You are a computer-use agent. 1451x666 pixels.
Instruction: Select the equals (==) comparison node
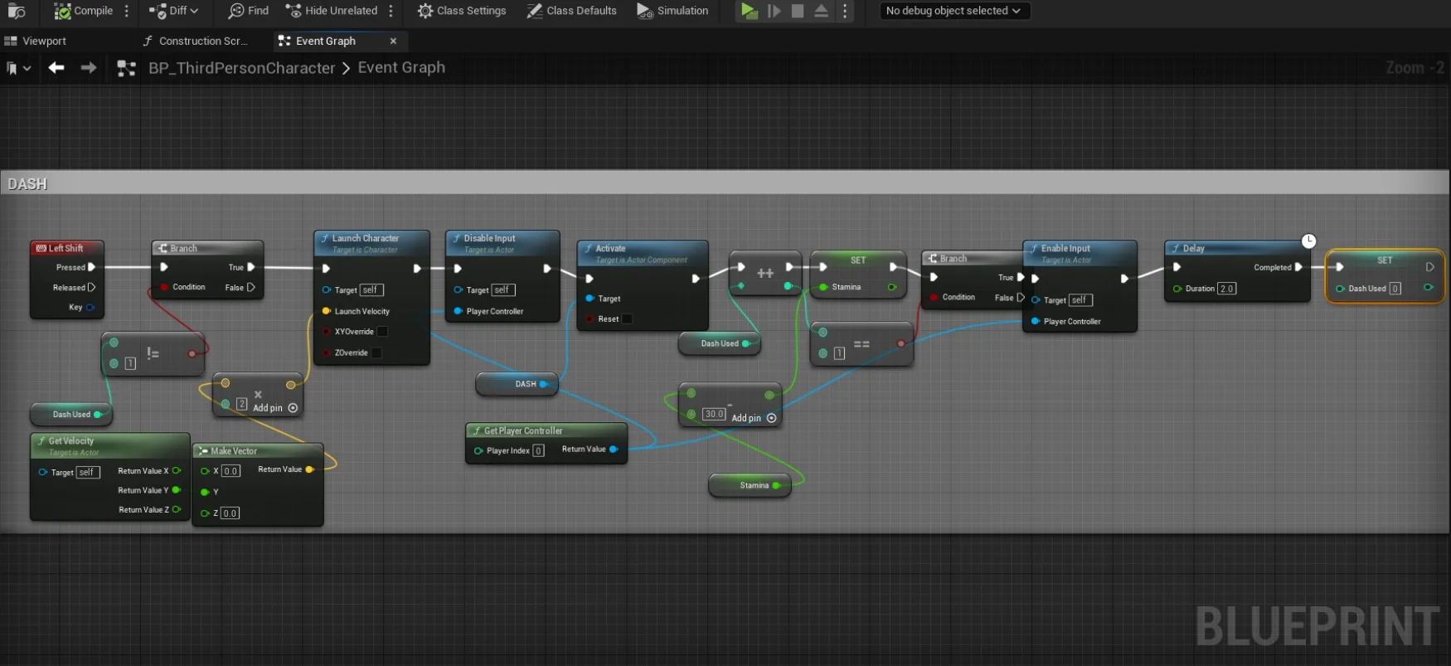pyautogui.click(x=862, y=344)
